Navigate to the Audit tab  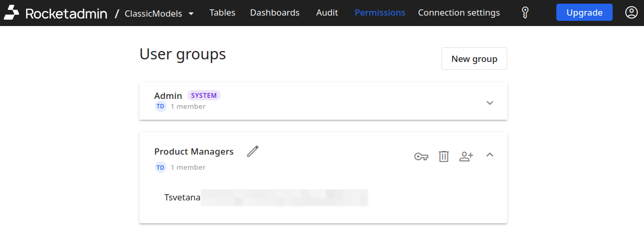point(327,12)
